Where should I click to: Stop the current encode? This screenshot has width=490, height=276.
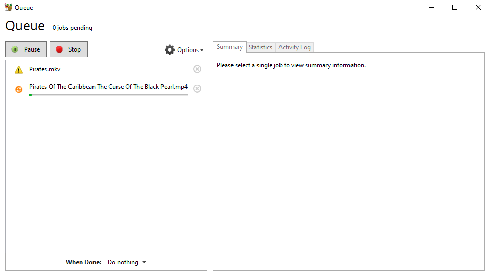tap(69, 49)
